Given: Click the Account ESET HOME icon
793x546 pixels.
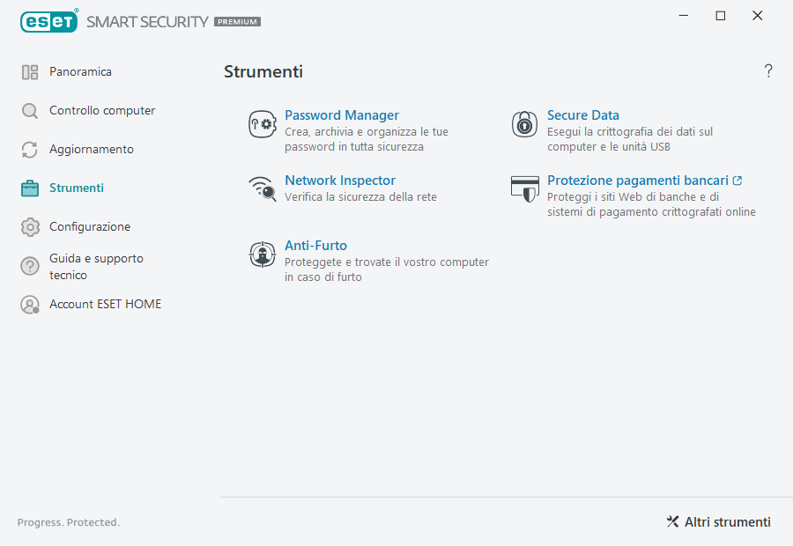Looking at the screenshot, I should point(30,303).
